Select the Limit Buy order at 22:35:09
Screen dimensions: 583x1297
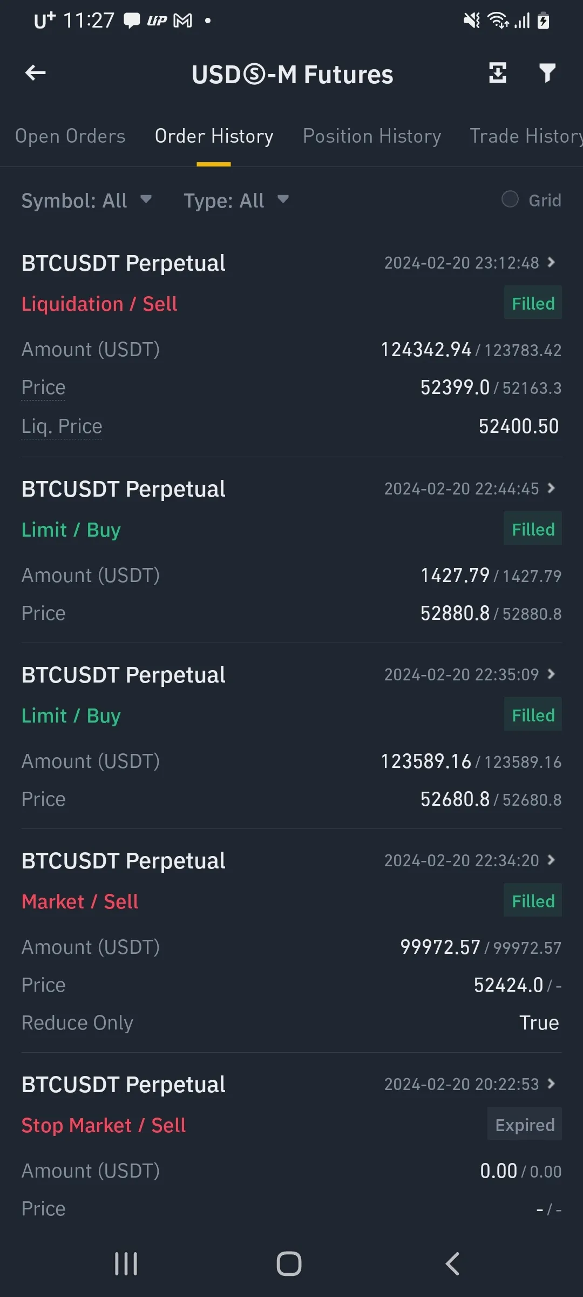click(551, 674)
